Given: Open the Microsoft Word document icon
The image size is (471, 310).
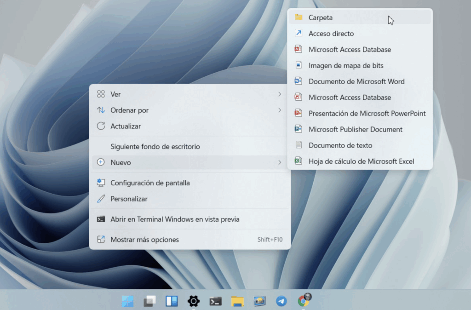Looking at the screenshot, I should [356, 81].
